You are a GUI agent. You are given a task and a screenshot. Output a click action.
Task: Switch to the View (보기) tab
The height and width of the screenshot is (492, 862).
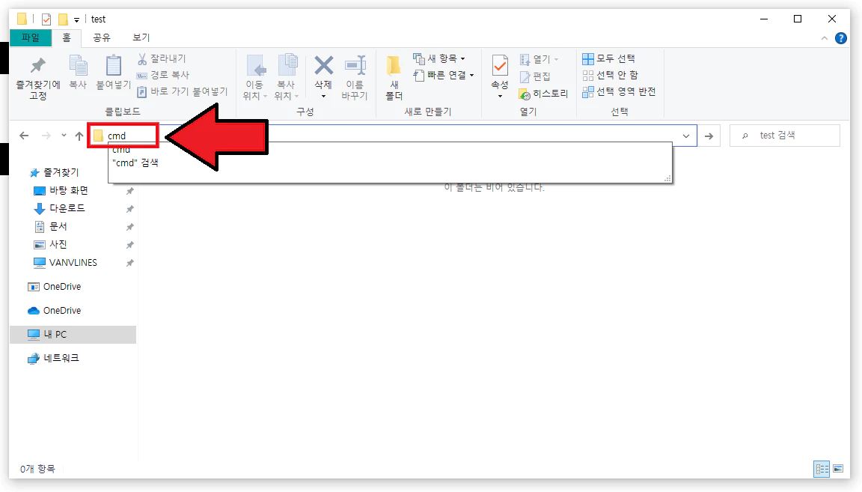coord(141,37)
